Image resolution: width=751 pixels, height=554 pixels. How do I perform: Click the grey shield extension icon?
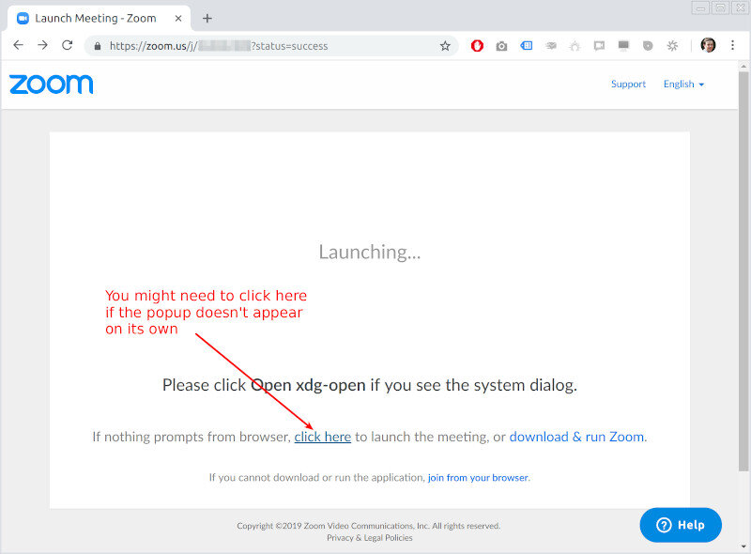[648, 46]
